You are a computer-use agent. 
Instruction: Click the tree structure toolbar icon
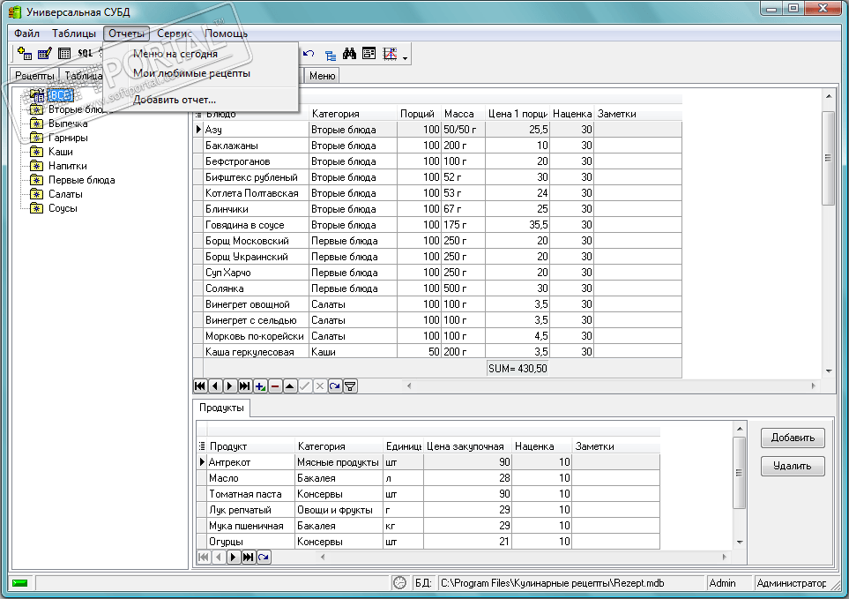click(330, 54)
